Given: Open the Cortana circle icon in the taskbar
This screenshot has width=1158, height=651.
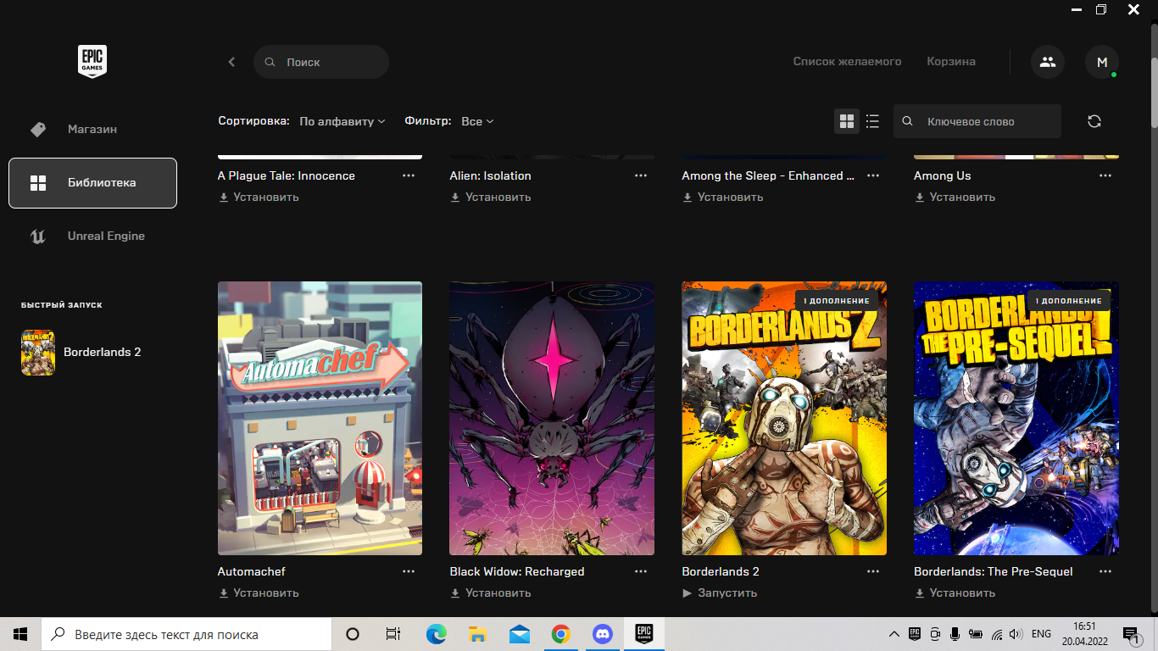Looking at the screenshot, I should 353,634.
